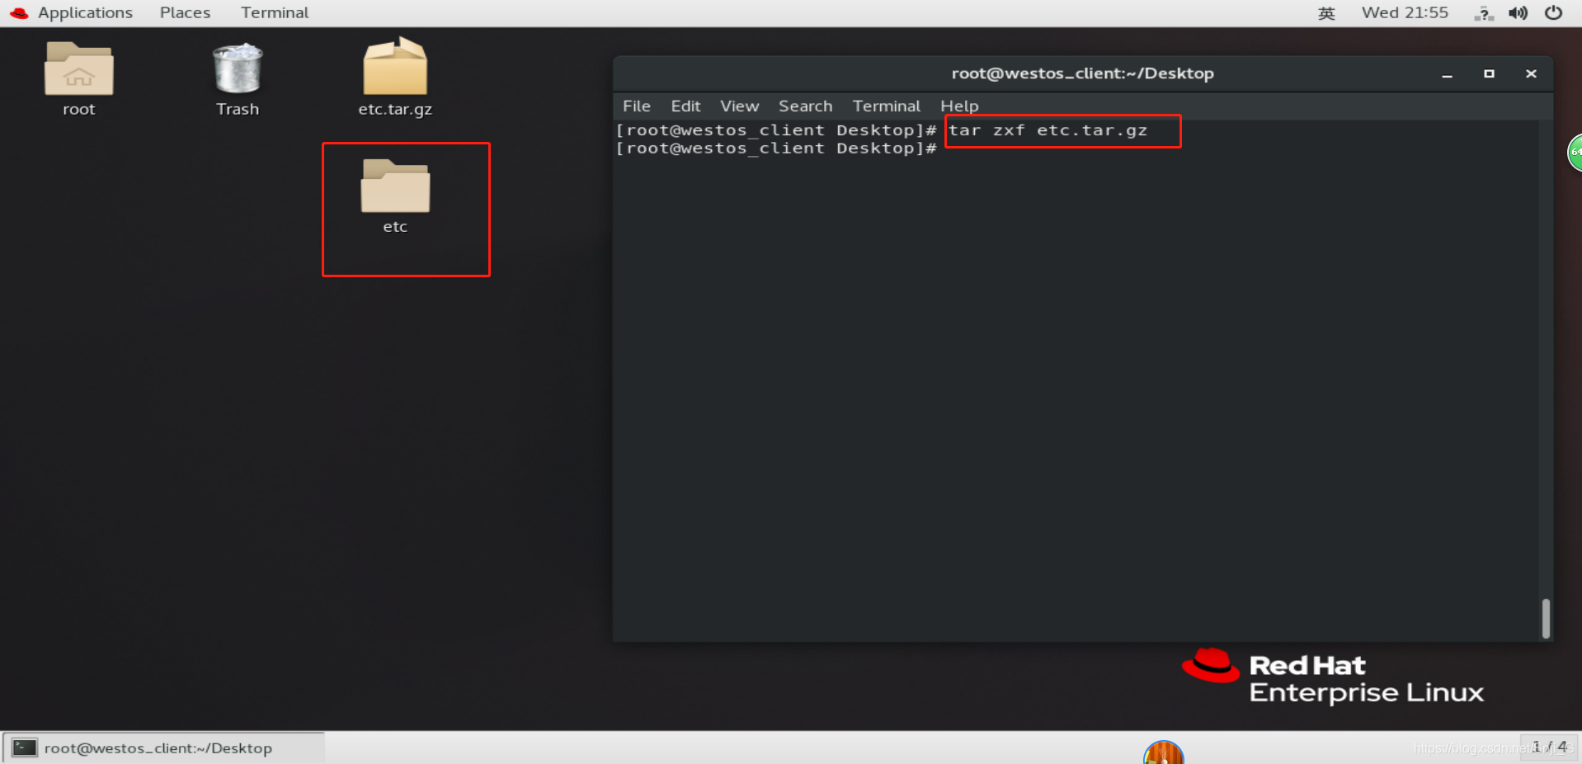Click the terminal vertical scrollbar handle

tap(1546, 618)
